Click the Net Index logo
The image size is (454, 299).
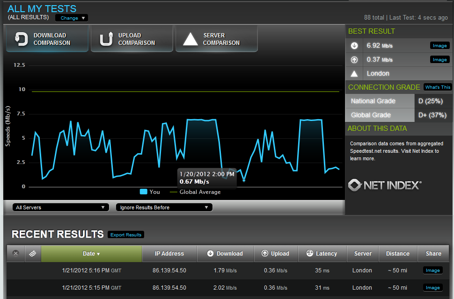tap(385, 185)
